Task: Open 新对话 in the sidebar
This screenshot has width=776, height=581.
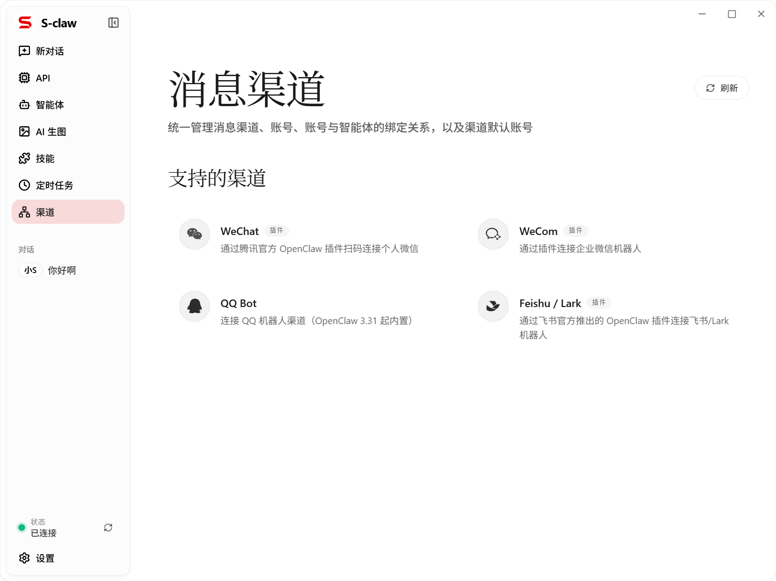Action: (x=68, y=51)
